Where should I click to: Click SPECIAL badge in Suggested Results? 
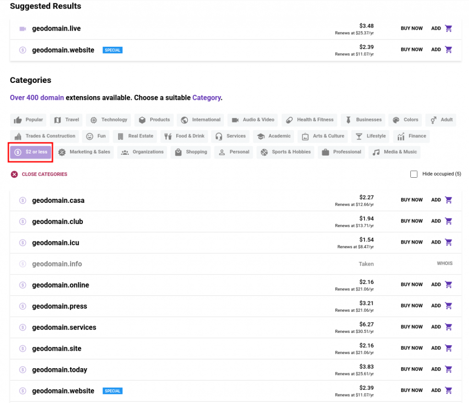[113, 50]
